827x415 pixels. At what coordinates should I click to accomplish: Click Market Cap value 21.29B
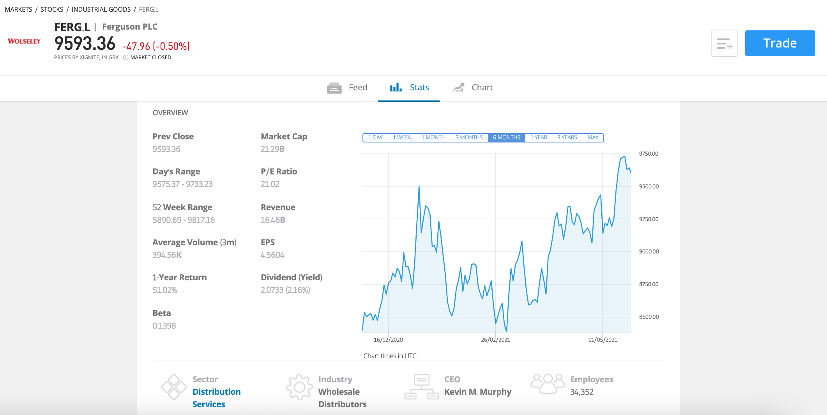click(272, 149)
